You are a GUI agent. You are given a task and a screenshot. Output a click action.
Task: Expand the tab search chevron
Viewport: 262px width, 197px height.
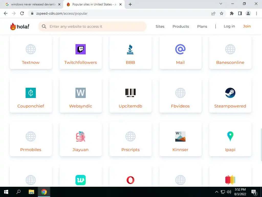click(221, 4)
